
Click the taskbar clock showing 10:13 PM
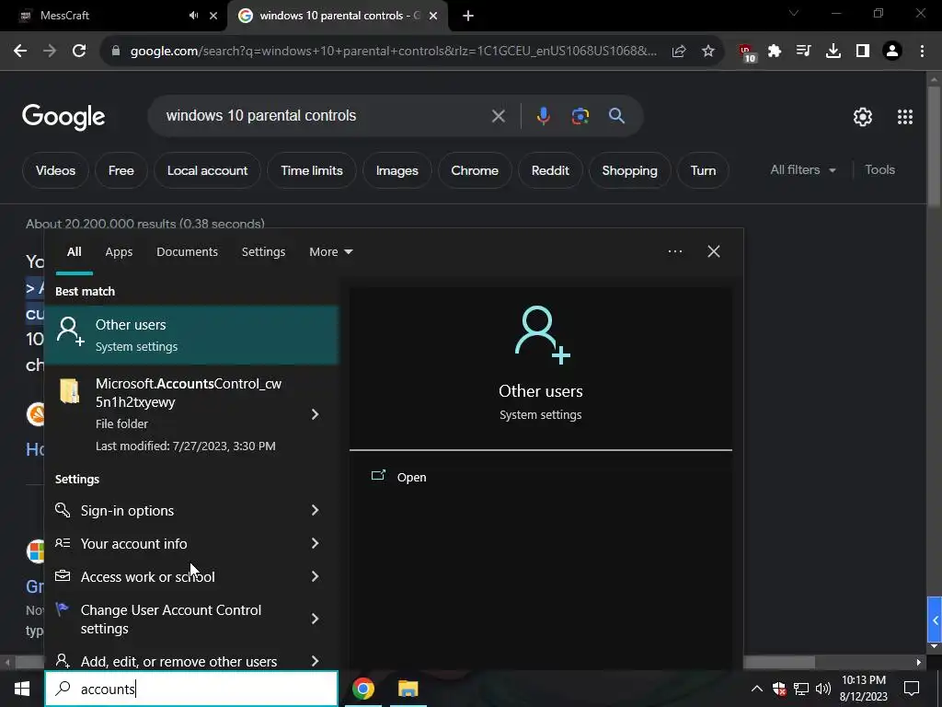(864, 689)
